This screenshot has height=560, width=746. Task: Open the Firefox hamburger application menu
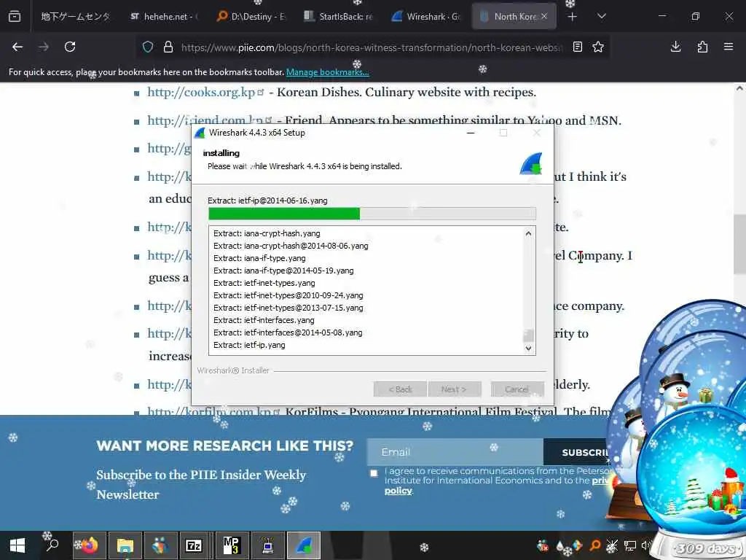click(x=729, y=47)
